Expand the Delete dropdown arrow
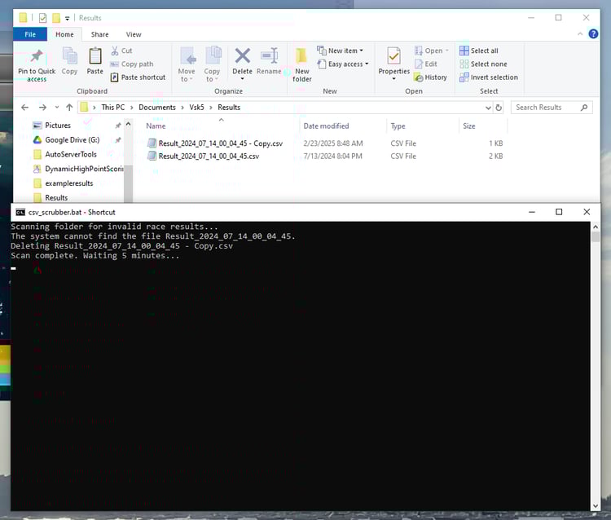Viewport: 611px width, 520px height. tap(243, 79)
